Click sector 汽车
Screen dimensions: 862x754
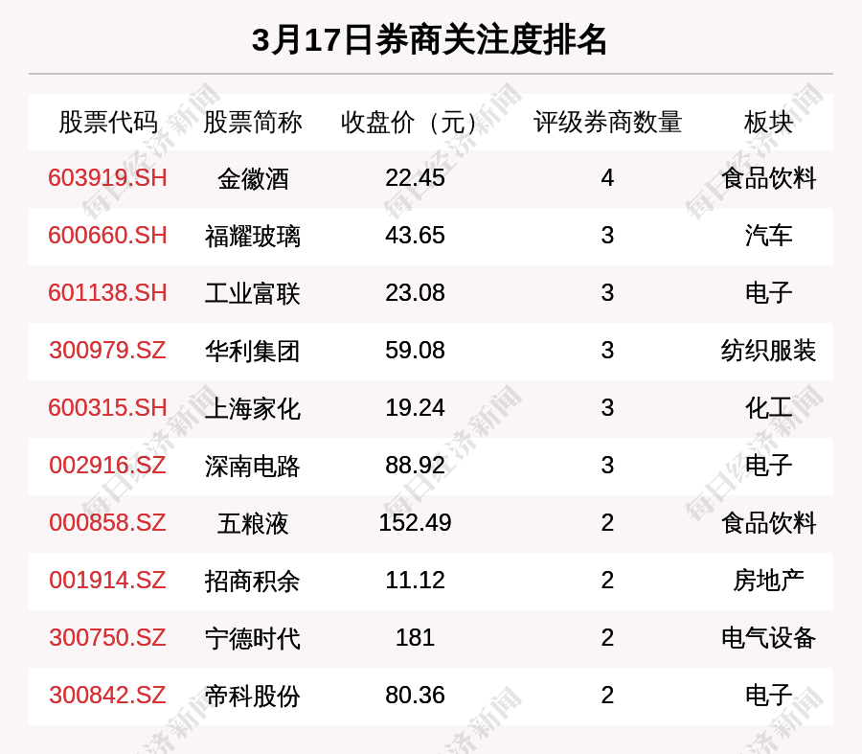768,236
